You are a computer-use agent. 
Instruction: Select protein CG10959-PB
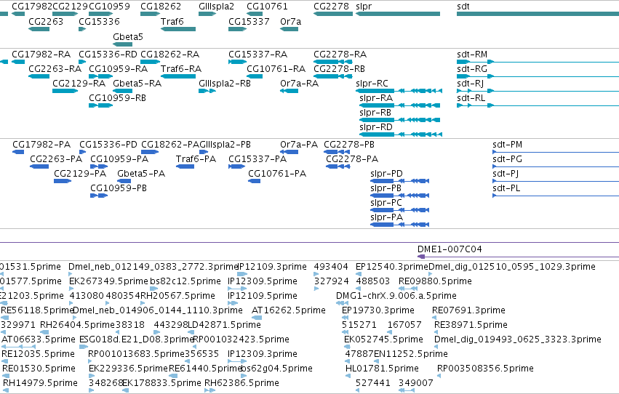click(x=99, y=196)
